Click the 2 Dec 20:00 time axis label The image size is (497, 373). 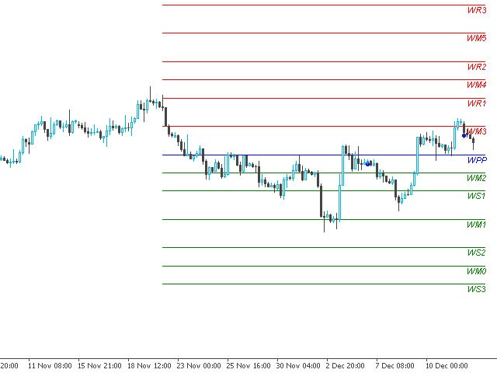pyautogui.click(x=345, y=366)
